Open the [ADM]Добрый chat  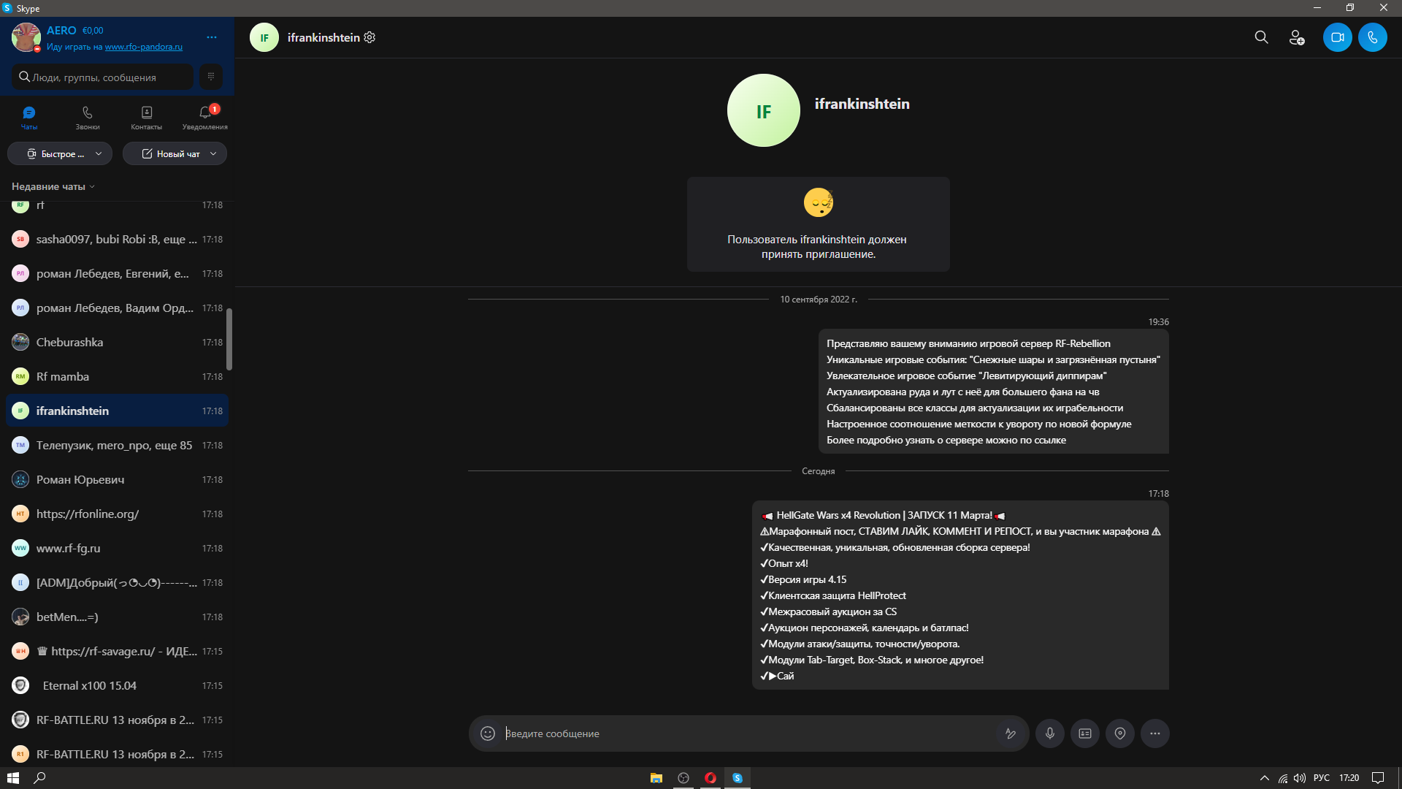pyautogui.click(x=117, y=582)
